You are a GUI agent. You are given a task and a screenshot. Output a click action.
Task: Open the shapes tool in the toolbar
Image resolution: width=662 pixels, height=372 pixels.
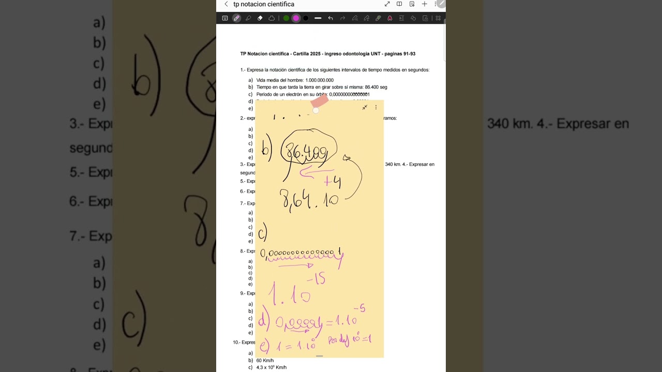(x=413, y=18)
